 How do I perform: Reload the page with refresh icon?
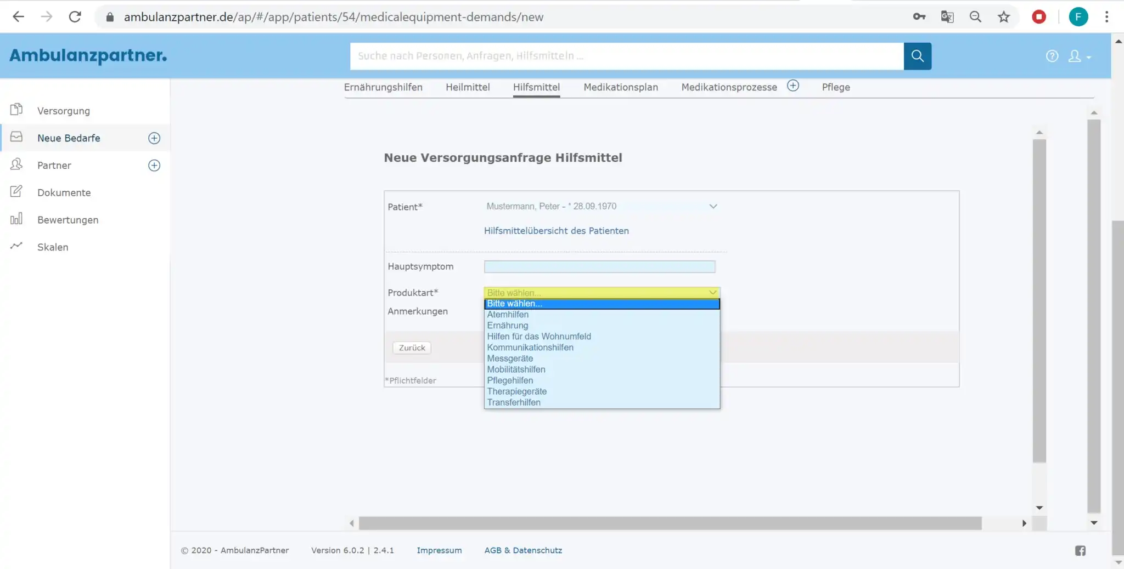[x=75, y=16]
